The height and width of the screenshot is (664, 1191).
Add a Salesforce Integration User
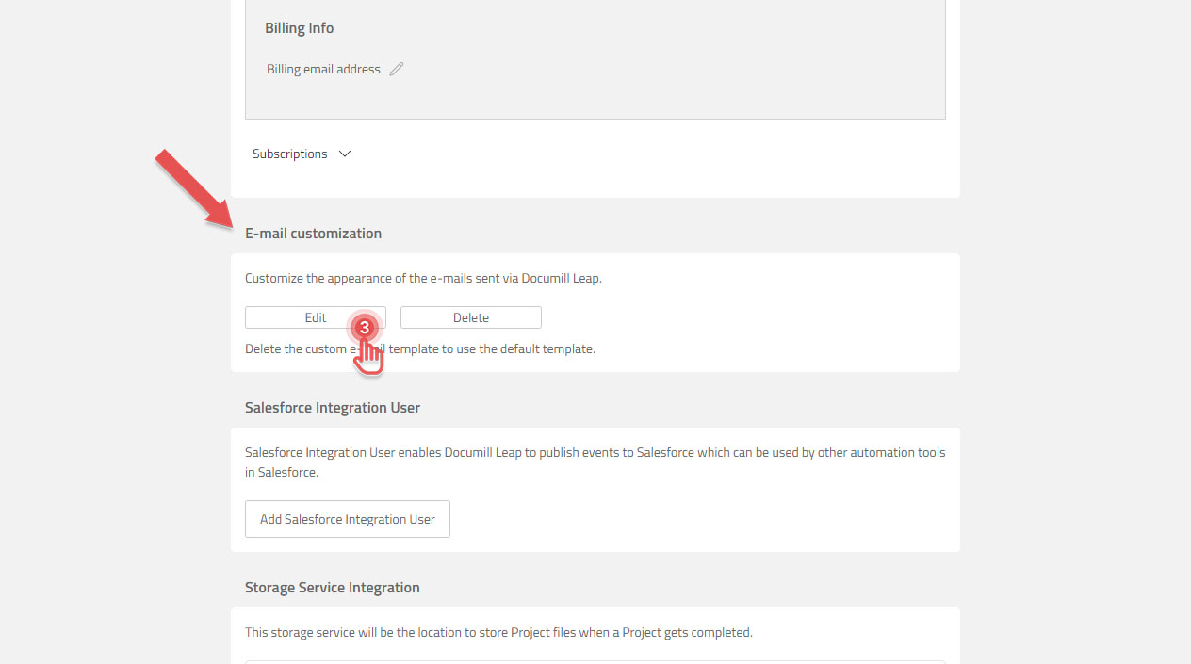(347, 519)
